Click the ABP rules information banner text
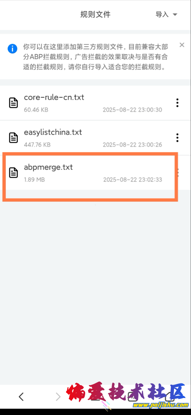The image size is (191, 415). coord(95,57)
